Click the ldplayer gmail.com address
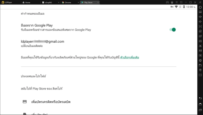 (42, 42)
